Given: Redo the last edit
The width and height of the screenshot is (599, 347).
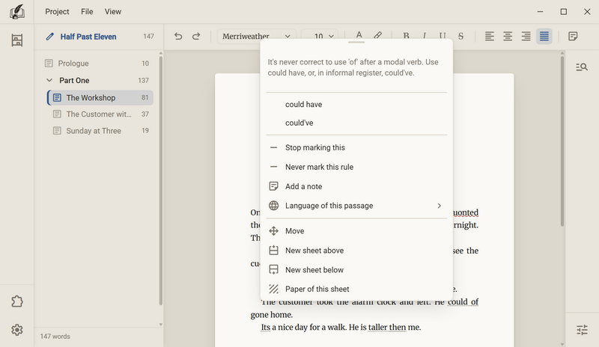Looking at the screenshot, I should [x=196, y=36].
